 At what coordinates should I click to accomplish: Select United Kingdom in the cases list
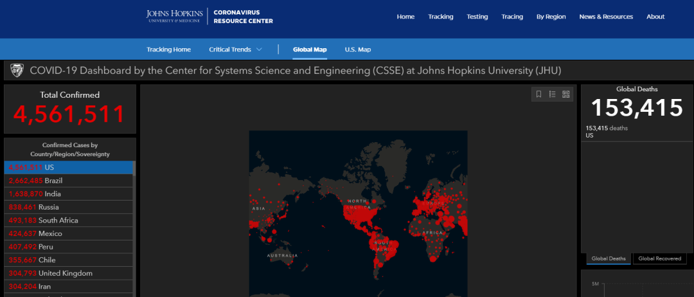(68, 274)
